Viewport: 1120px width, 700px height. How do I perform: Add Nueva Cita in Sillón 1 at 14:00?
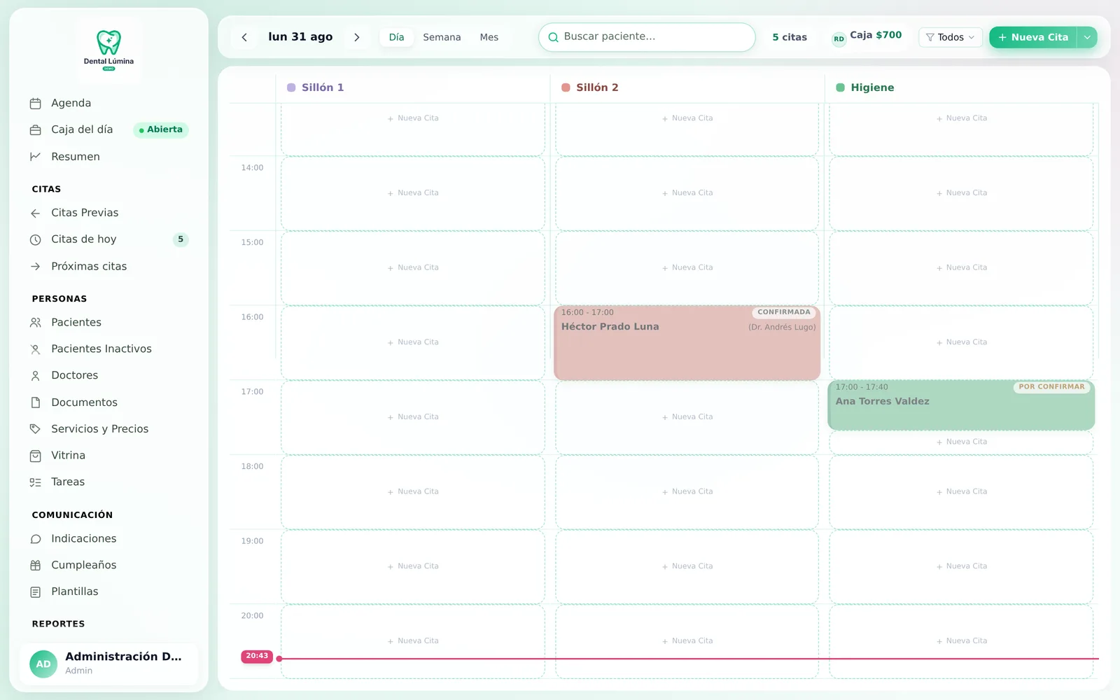[x=413, y=193]
